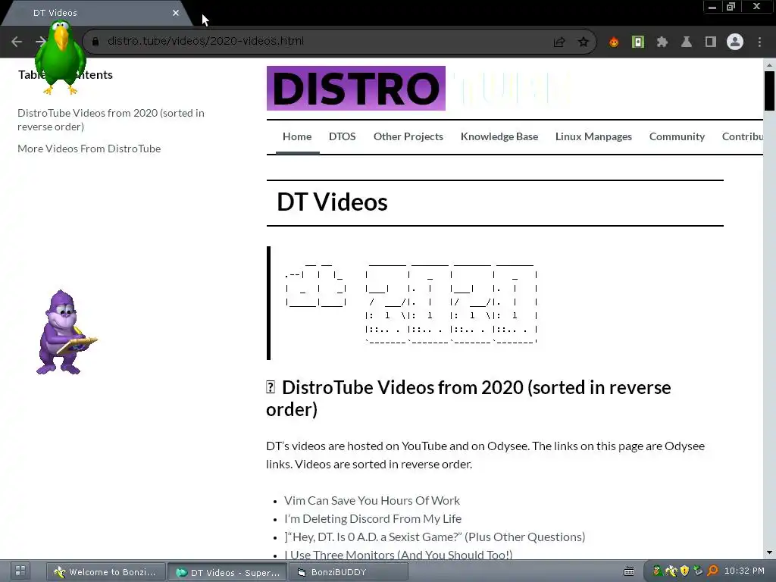This screenshot has width=776, height=582.
Task: Open the experiments flask icon
Action: pyautogui.click(x=687, y=42)
